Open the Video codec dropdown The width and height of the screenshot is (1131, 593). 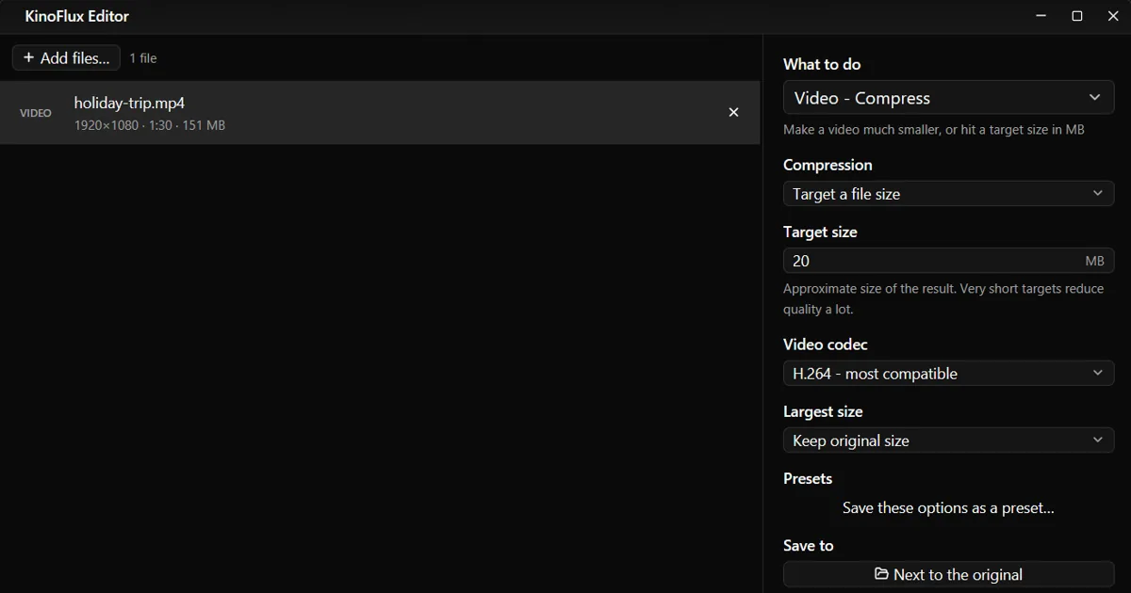pyautogui.click(x=948, y=374)
